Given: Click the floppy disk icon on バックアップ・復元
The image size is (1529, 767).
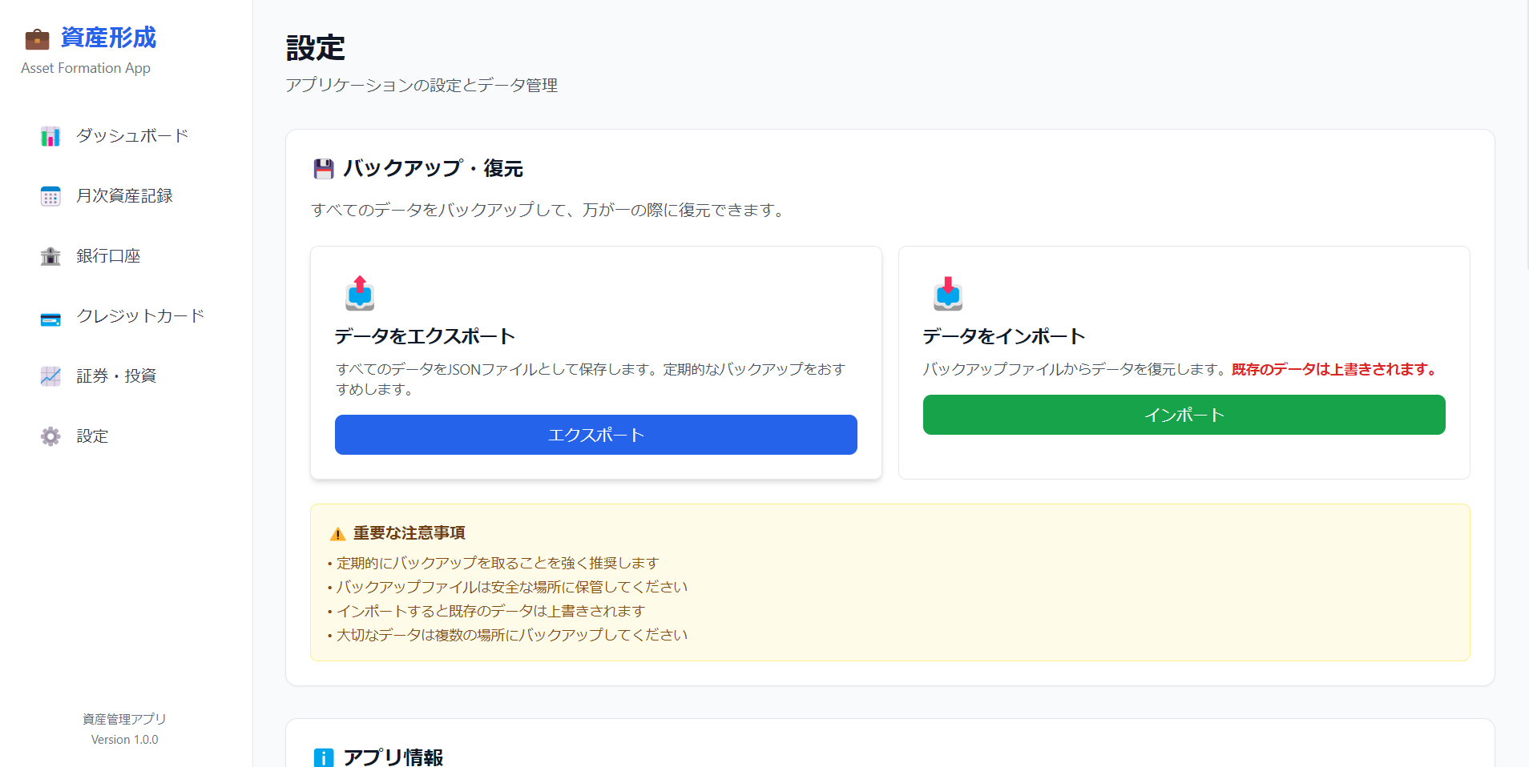Looking at the screenshot, I should (322, 168).
